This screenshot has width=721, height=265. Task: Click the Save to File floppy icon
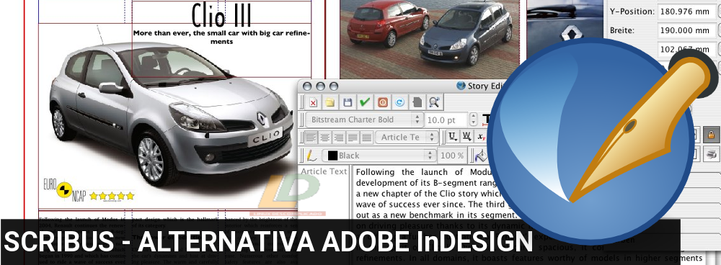pyautogui.click(x=348, y=102)
